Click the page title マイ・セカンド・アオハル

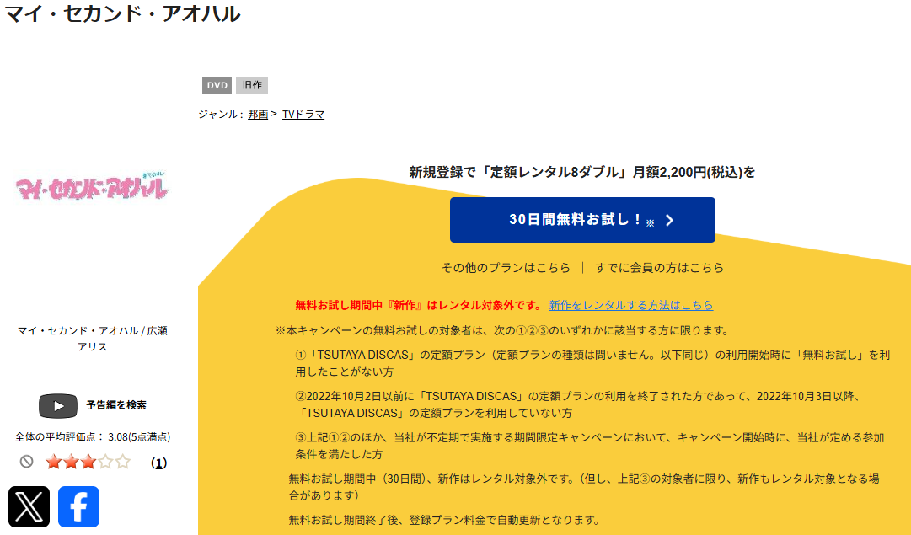(122, 14)
